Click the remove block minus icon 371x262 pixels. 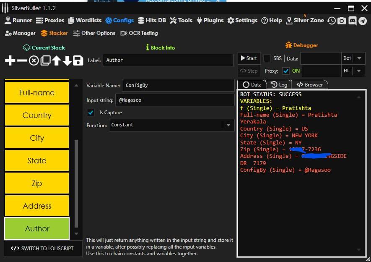click(x=22, y=61)
